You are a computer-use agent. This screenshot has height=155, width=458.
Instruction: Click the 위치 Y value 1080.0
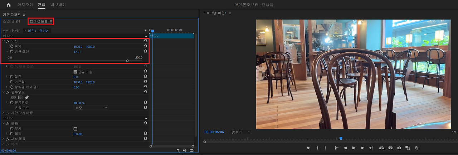click(x=90, y=47)
